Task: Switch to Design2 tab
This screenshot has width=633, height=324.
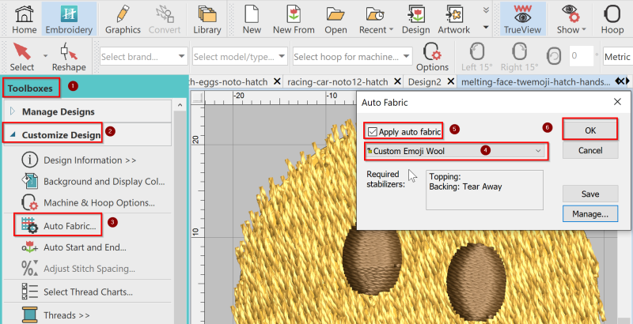Action: (x=424, y=82)
